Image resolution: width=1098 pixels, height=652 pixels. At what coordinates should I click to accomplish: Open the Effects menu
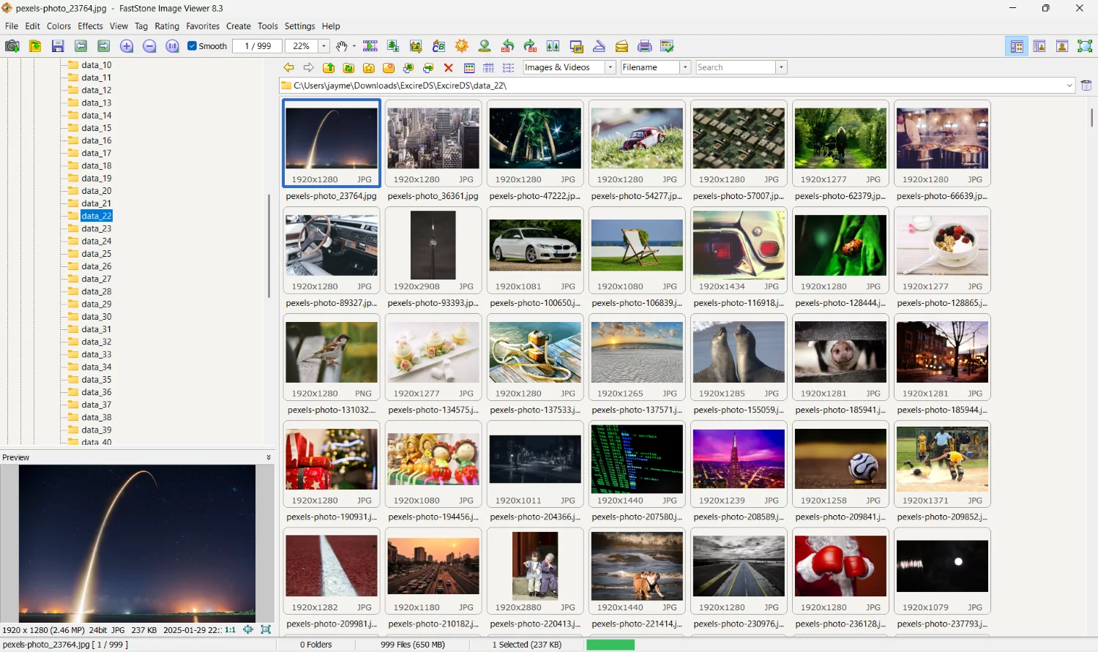coord(89,26)
